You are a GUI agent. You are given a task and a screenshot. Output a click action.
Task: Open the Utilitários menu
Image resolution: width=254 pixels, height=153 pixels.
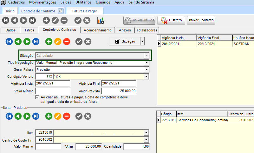(x=83, y=2)
